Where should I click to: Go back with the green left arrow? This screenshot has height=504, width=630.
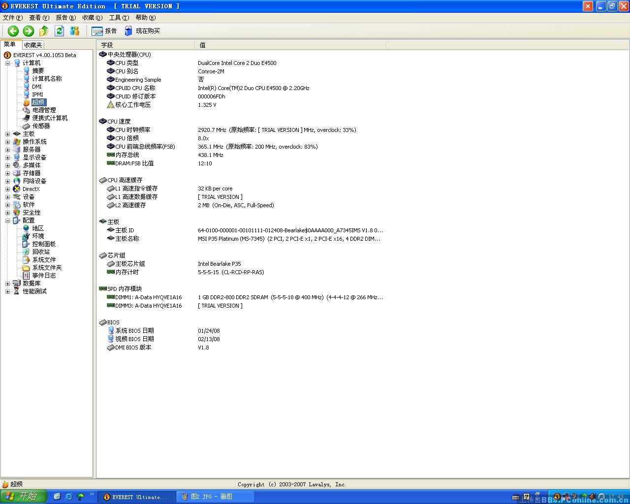coord(13,31)
